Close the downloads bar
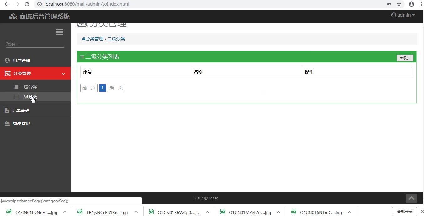The image size is (424, 216). [x=422, y=212]
